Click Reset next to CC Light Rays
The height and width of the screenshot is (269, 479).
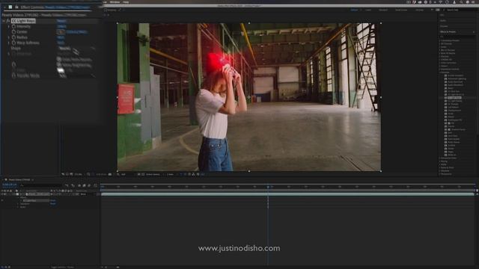[x=61, y=21]
